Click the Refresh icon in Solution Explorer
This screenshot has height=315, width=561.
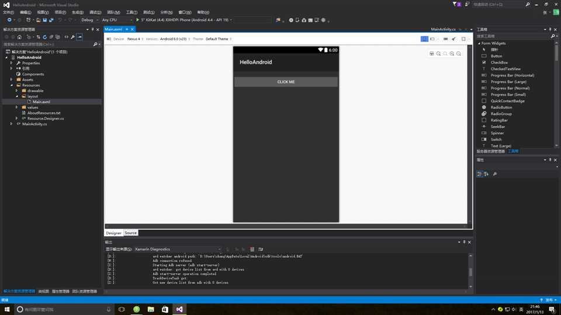tap(45, 37)
